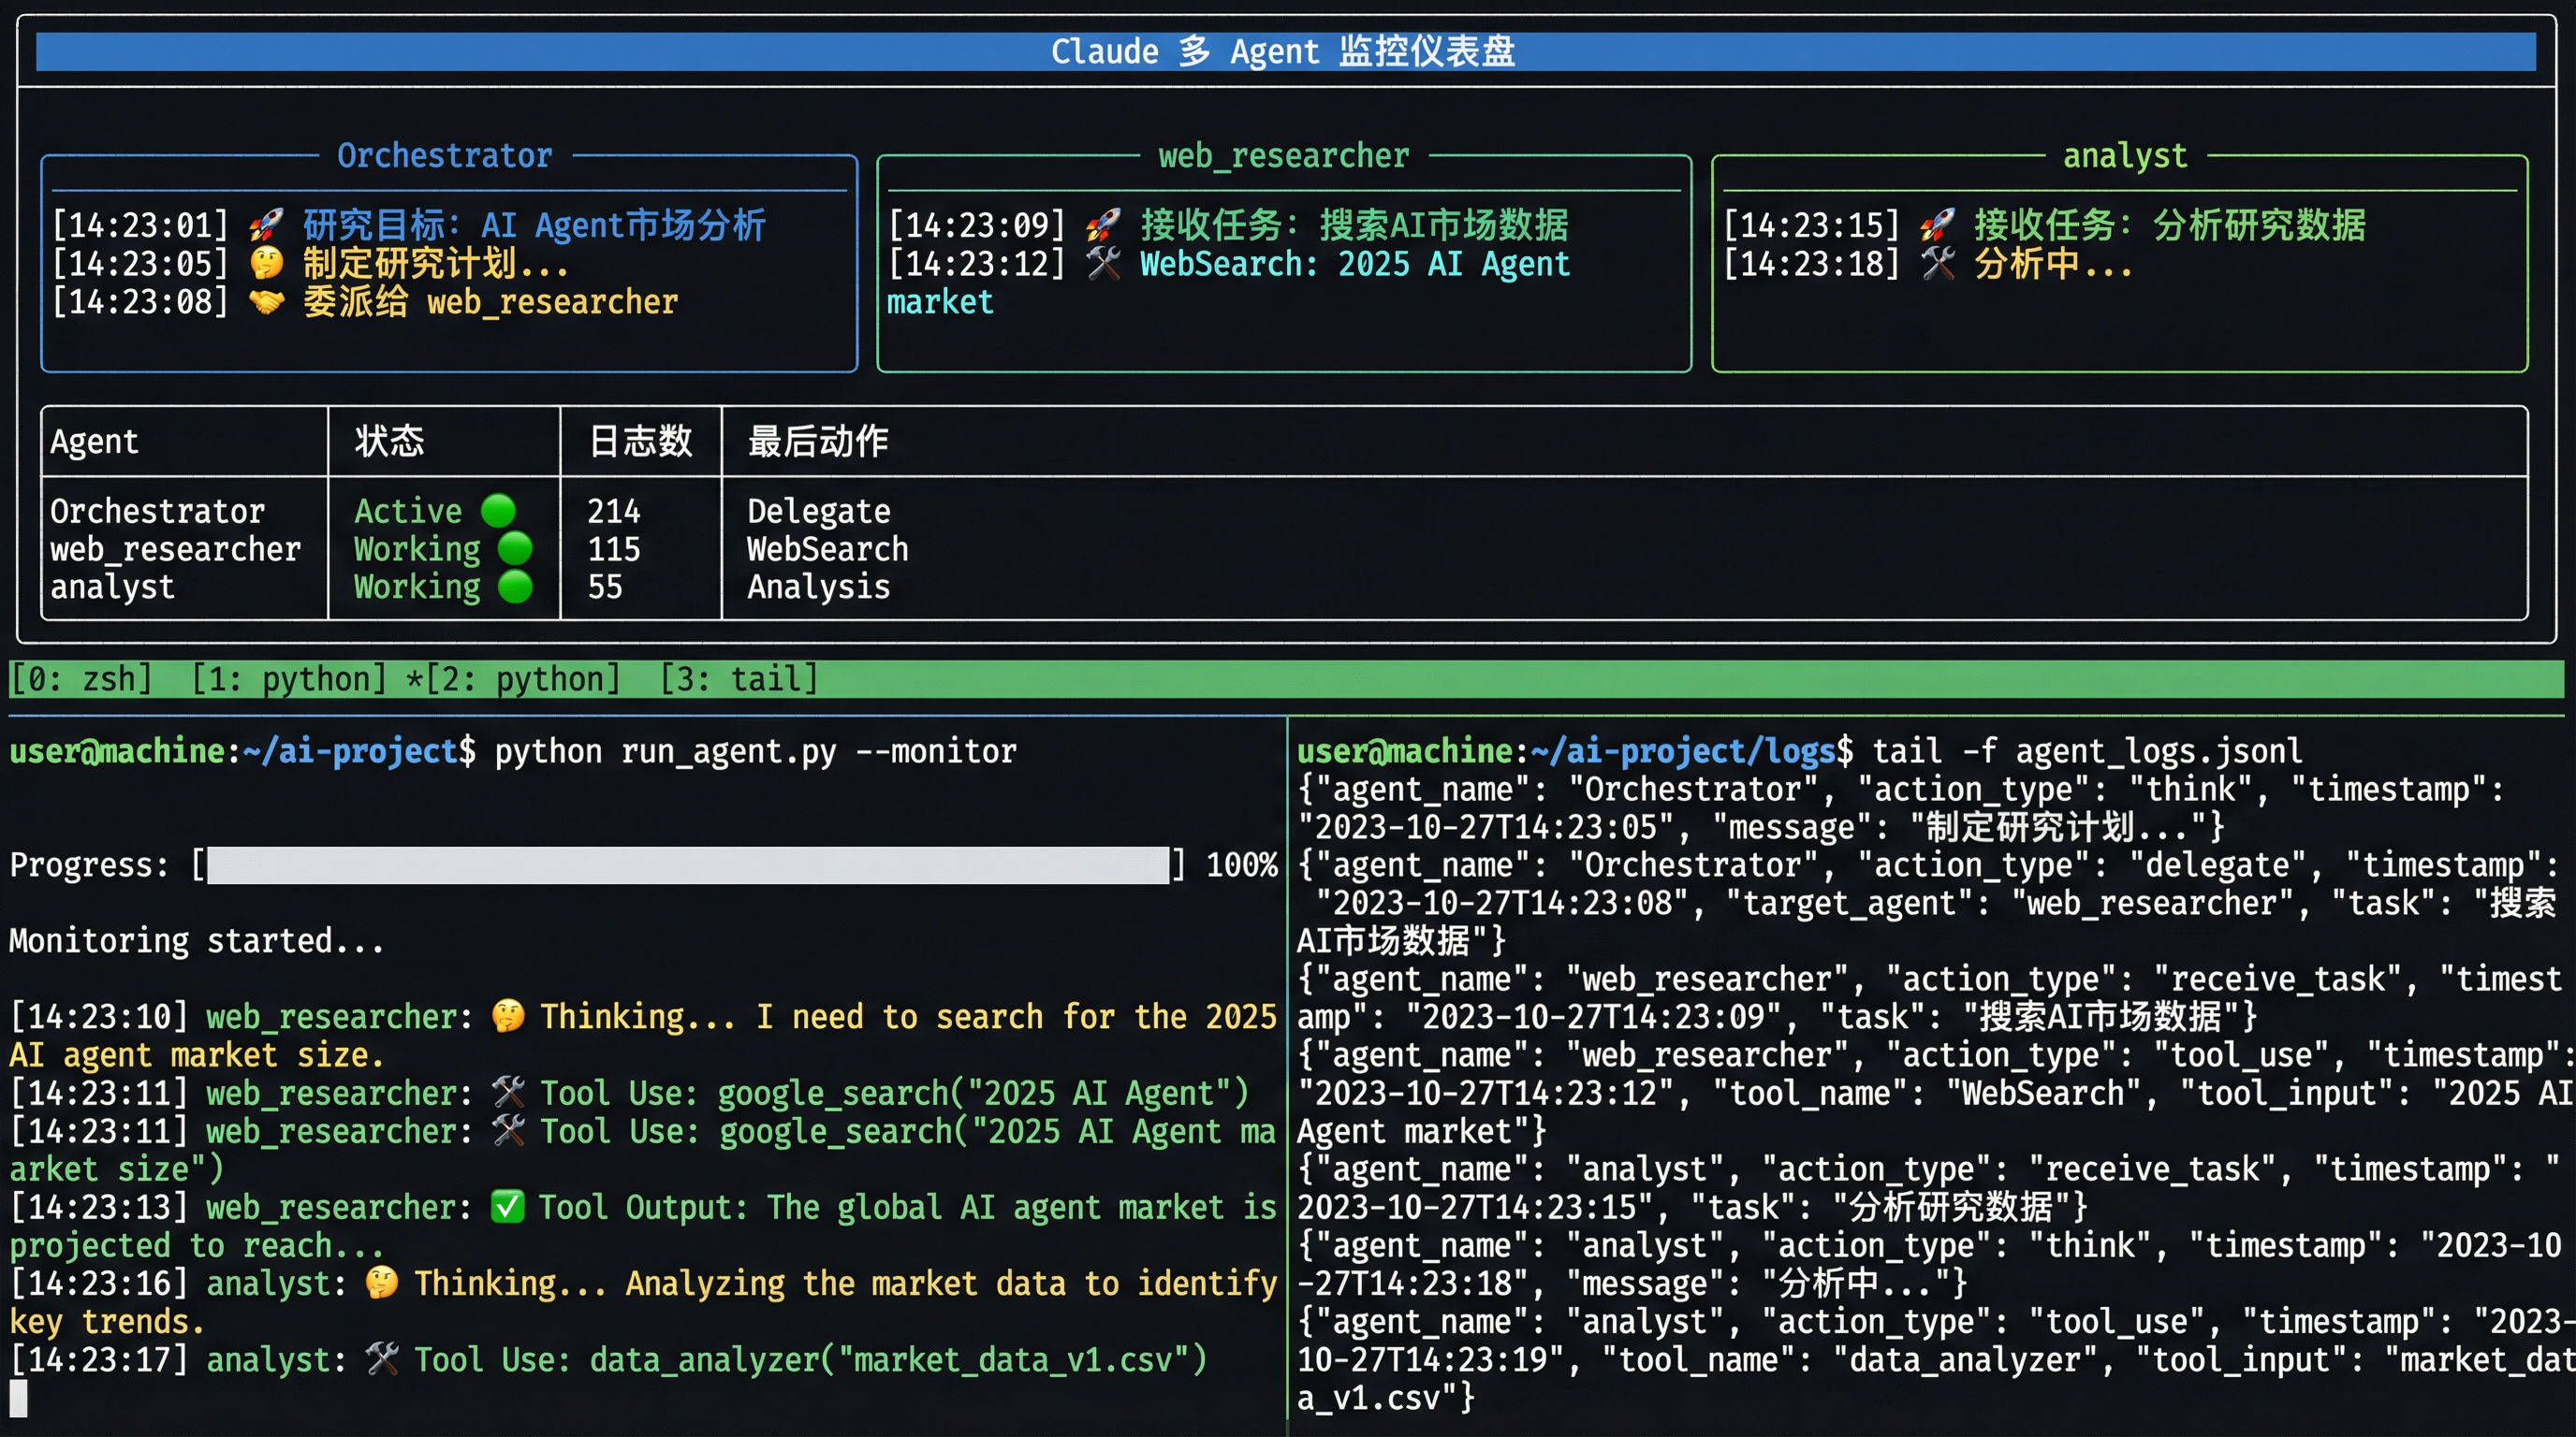Viewport: 2576px width, 1437px height.
Task: Click the handshake emoji next to 委派给 web_researcher
Action: pyautogui.click(x=266, y=301)
